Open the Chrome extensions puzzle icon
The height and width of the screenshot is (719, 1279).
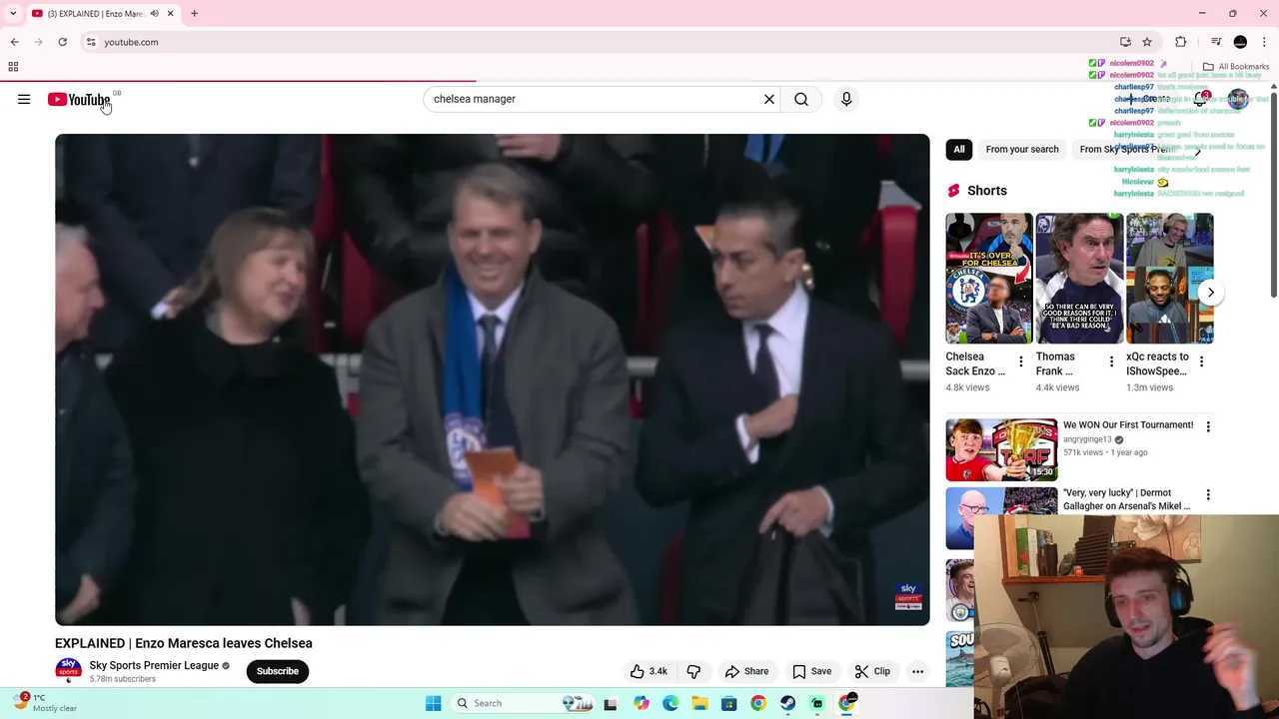1180,42
